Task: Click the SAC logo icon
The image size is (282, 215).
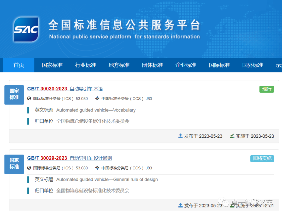Action: click(x=26, y=29)
